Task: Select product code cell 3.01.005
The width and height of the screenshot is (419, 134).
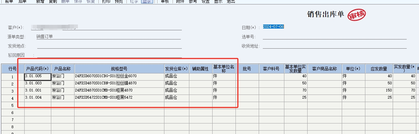Action: coord(38,77)
